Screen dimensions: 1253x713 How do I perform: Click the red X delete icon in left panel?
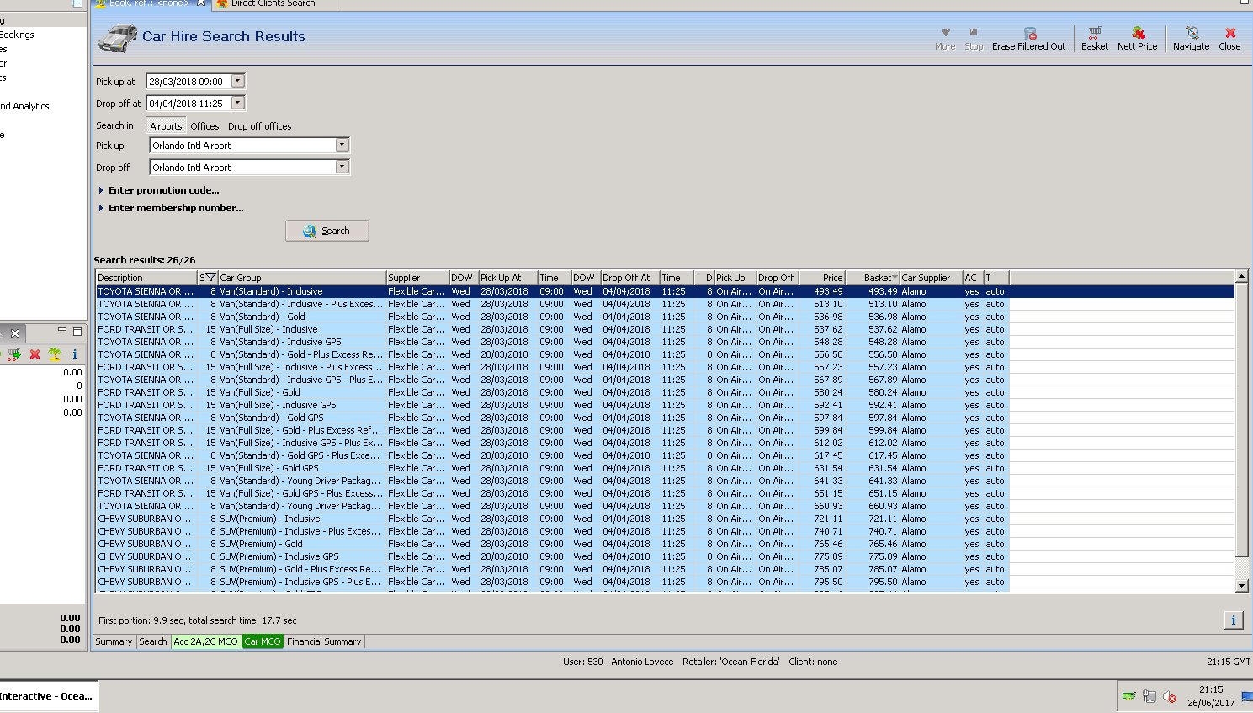click(35, 354)
